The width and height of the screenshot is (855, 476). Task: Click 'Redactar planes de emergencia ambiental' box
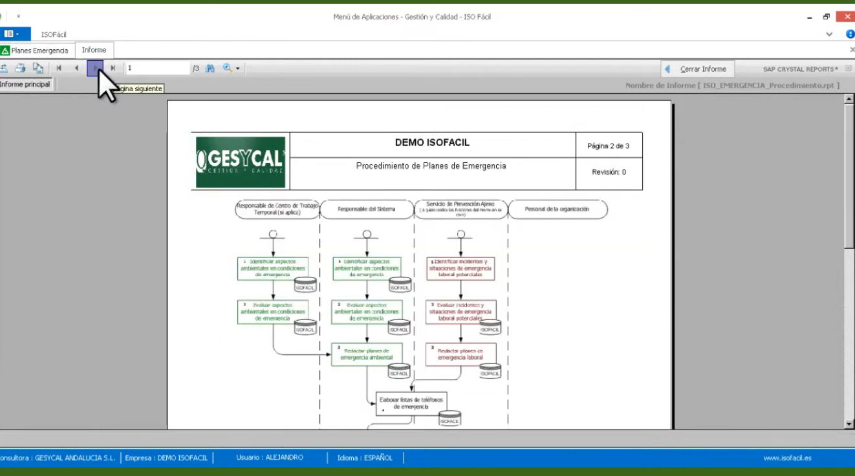click(x=367, y=354)
